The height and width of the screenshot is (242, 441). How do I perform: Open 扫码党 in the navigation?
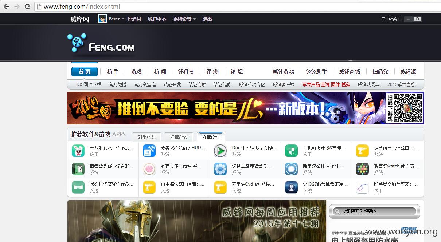380,71
